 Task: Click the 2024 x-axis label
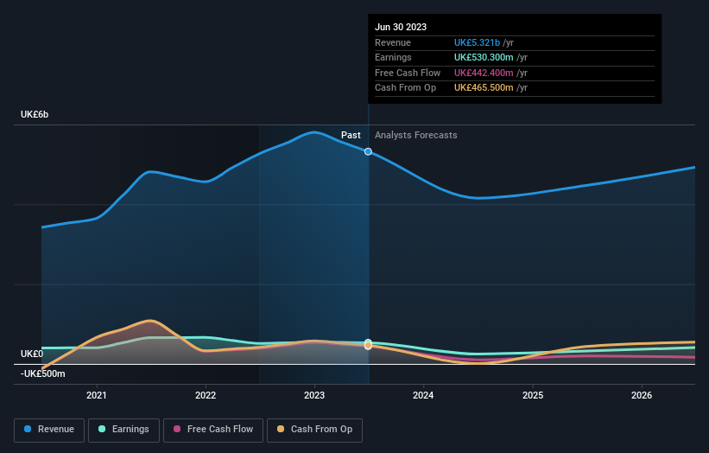423,396
